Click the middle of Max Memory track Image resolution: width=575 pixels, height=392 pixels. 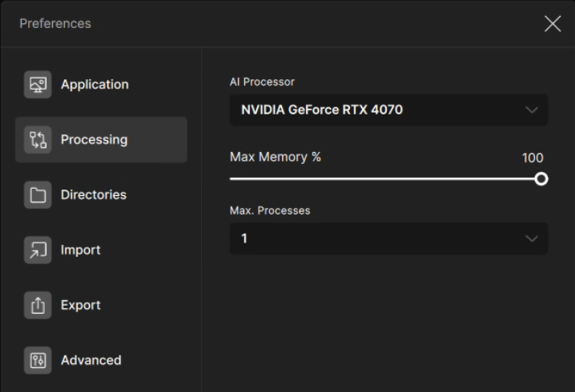pos(384,178)
